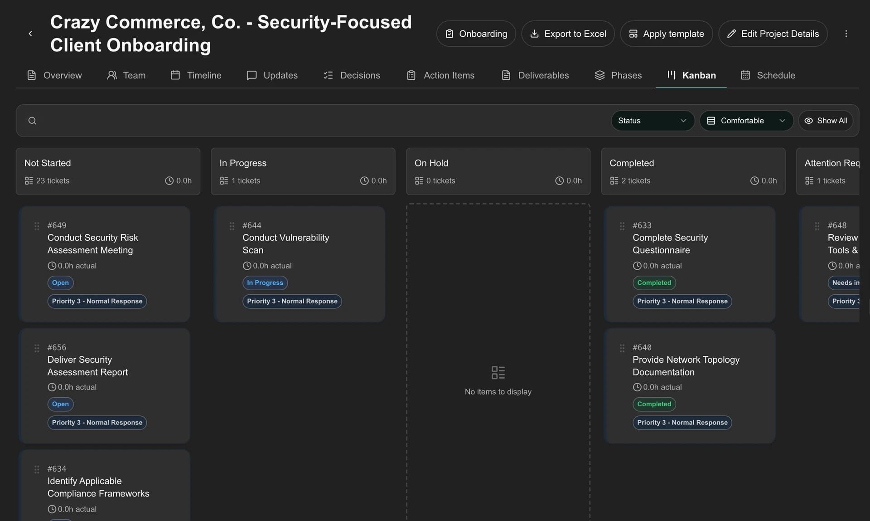Open the Schedule tab

click(768, 75)
